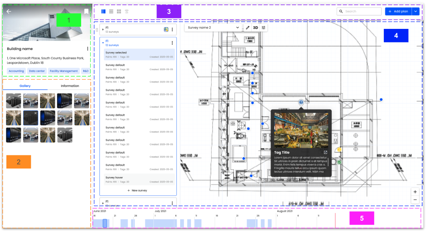Screen dimensions: 430x233
Task: Open the options menu of the expanded F1 plan
Action: coord(172,43)
